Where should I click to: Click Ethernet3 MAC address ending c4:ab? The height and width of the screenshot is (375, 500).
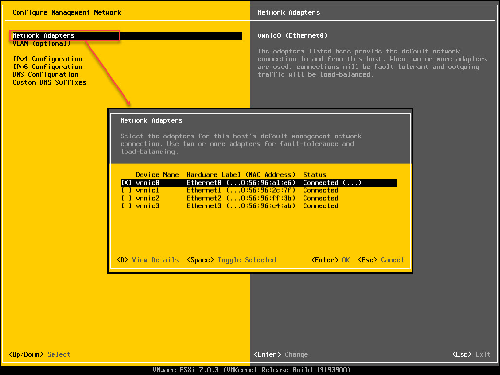[x=241, y=206]
